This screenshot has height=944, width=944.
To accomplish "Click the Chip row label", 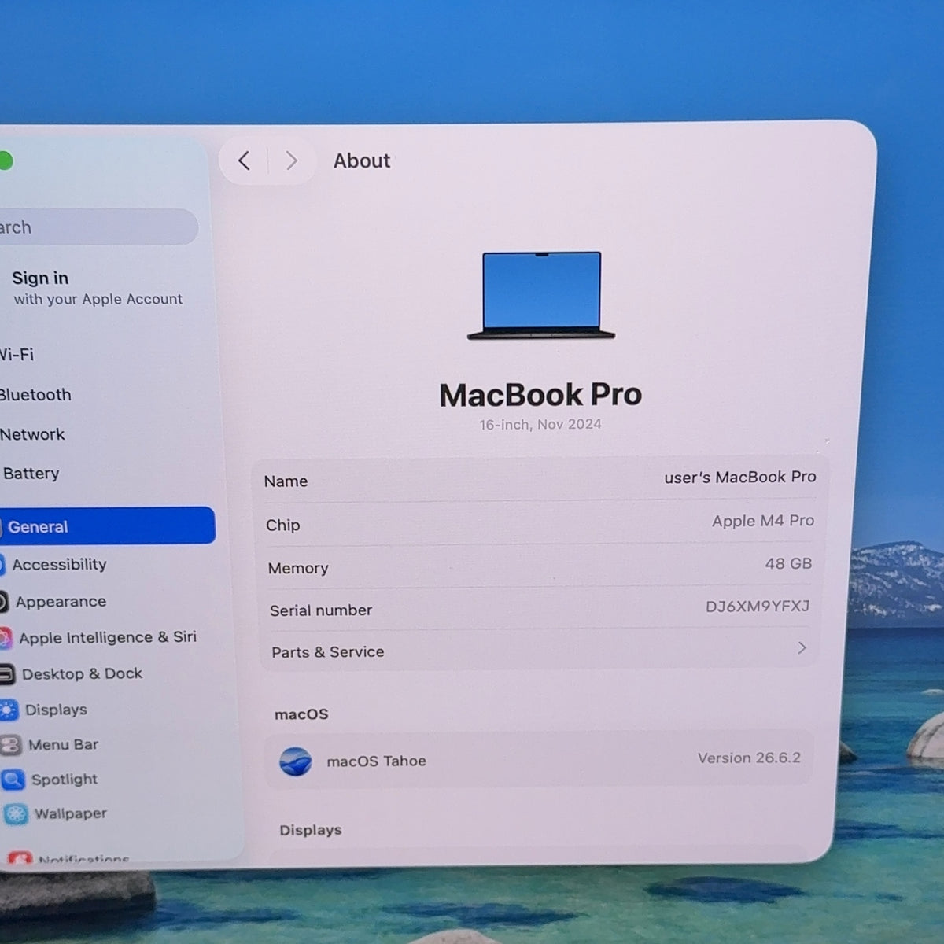I will (x=283, y=525).
